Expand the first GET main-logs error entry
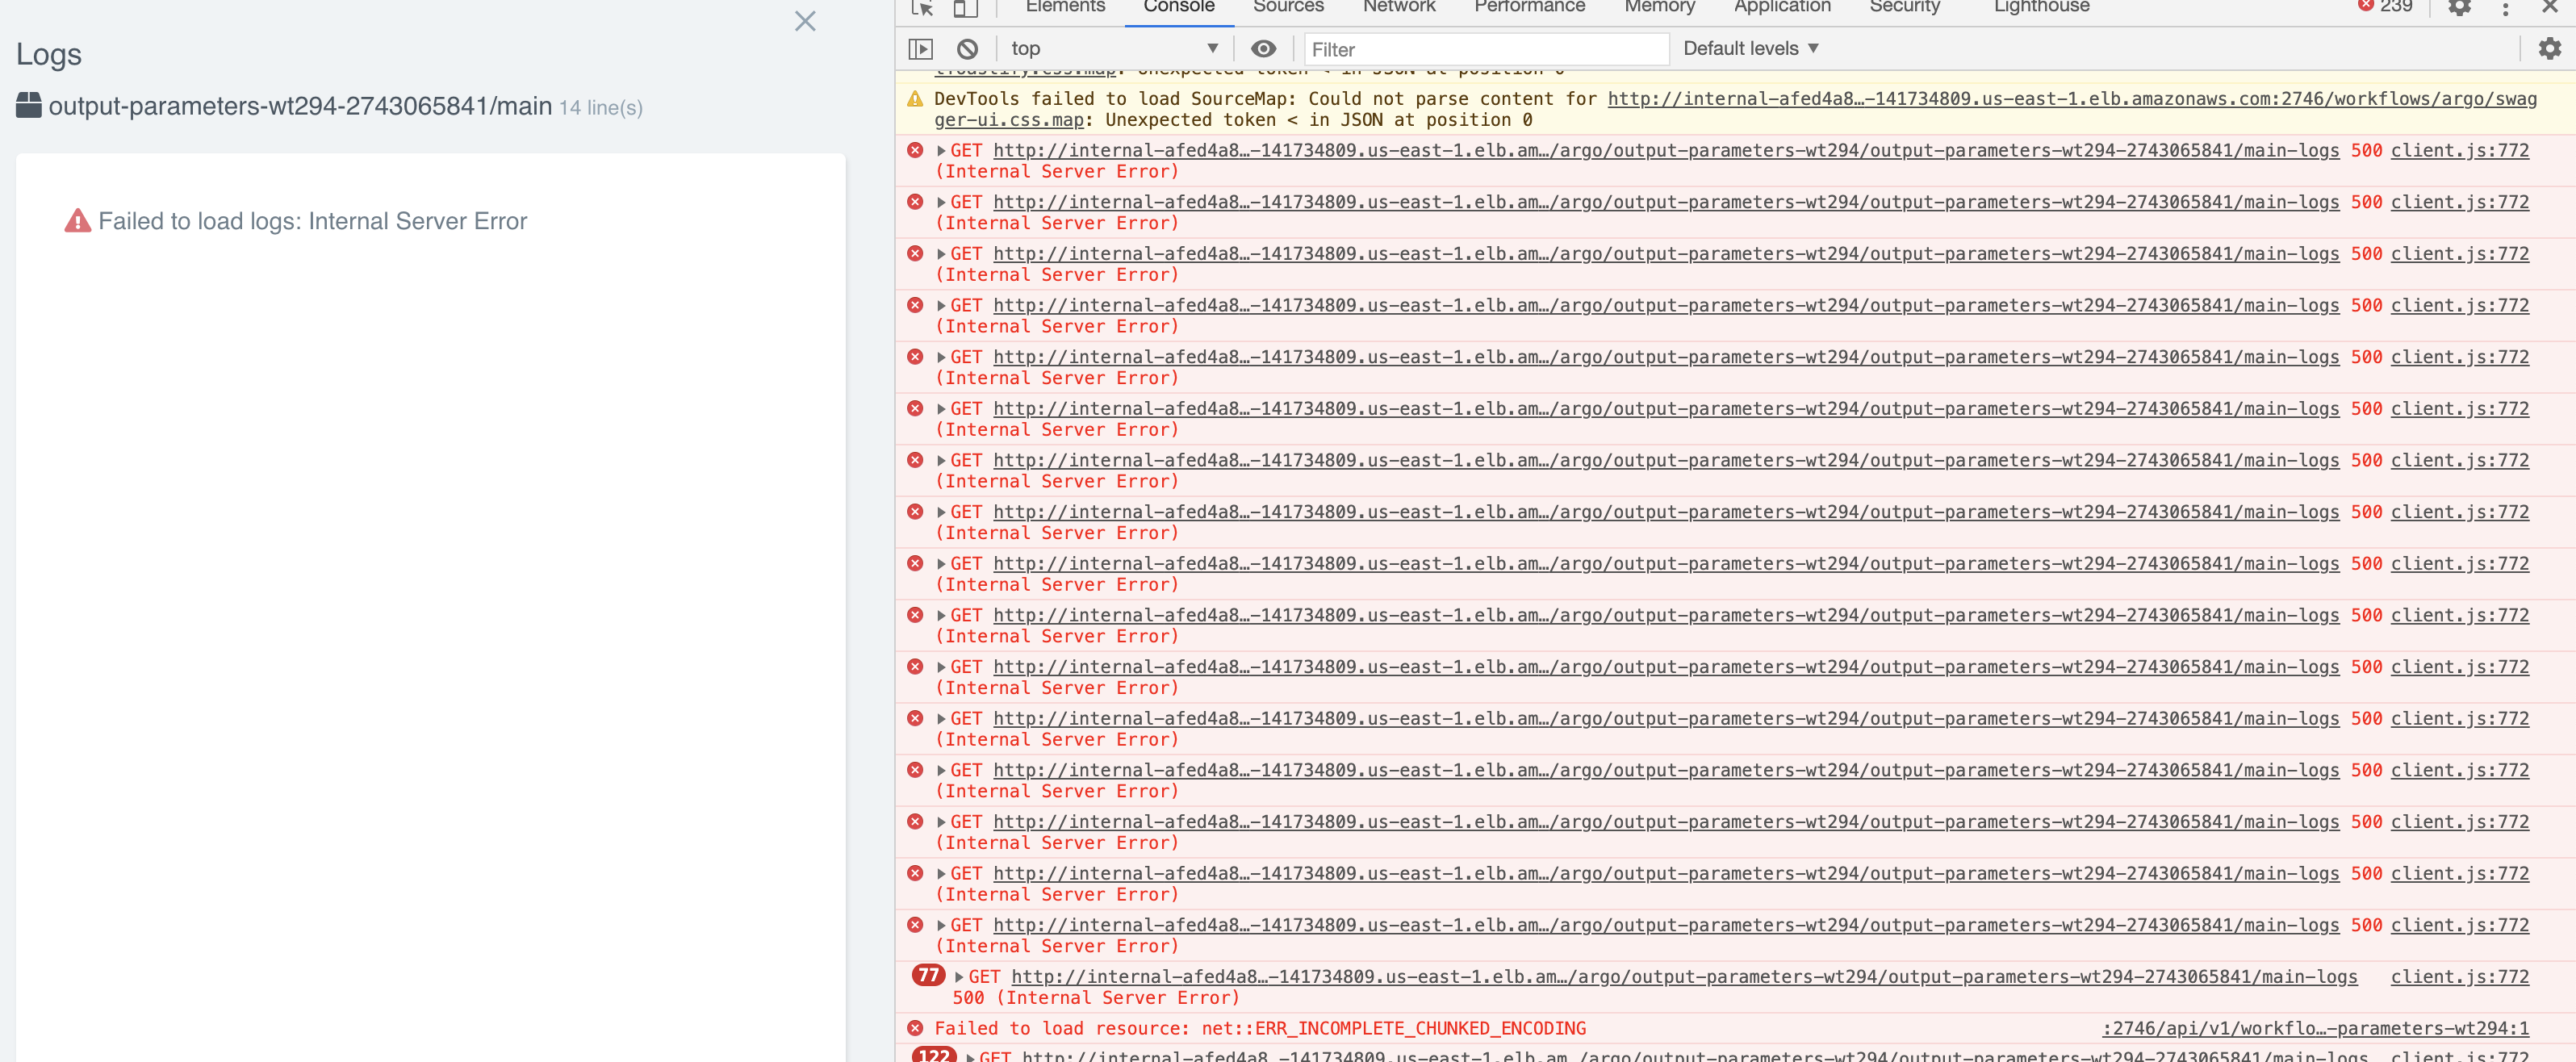Screen dimensions: 2576x1062 941,150
